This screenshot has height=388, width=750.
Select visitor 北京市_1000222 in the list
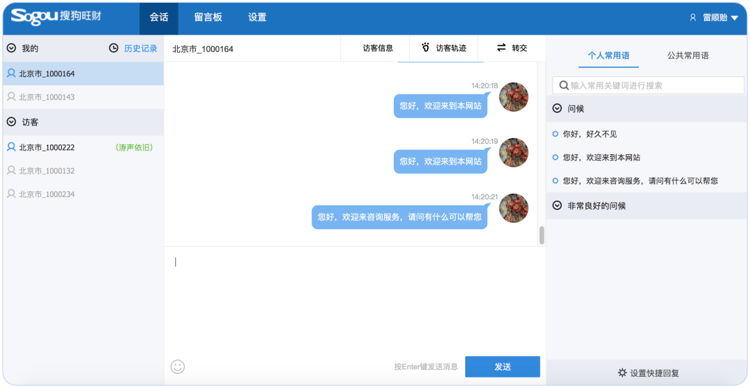pyautogui.click(x=47, y=147)
